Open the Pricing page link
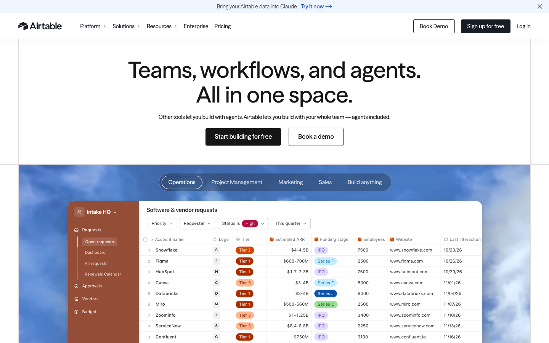 [223, 26]
